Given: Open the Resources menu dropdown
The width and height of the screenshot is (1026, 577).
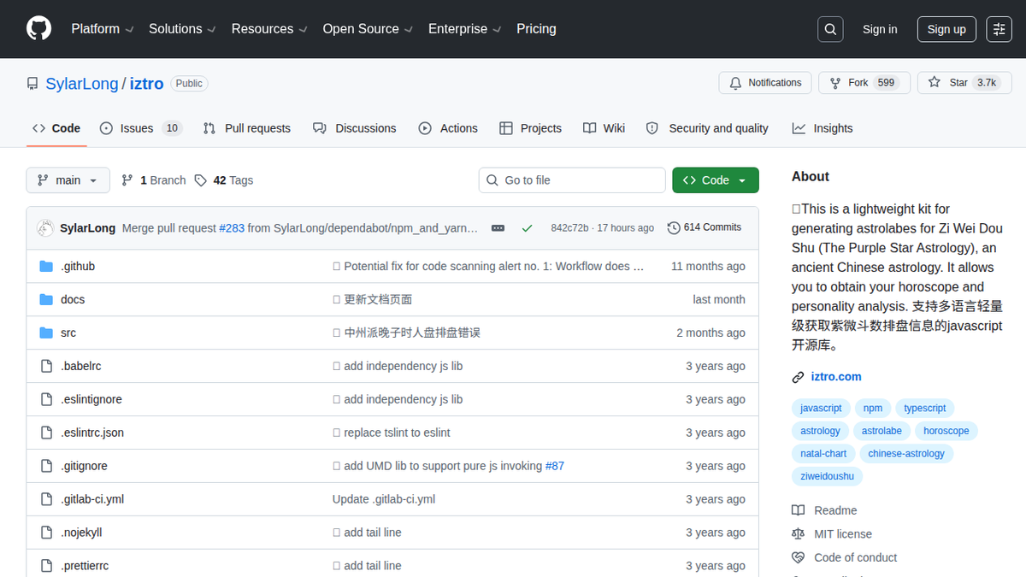Looking at the screenshot, I should coord(268,29).
